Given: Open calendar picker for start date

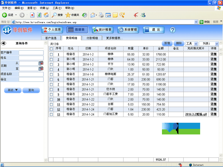Looking at the screenshot, I should tap(41, 63).
